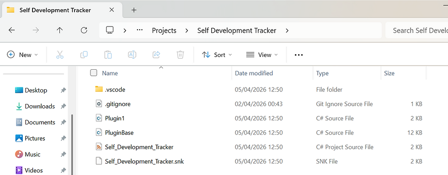Click the Copy icon in toolbar
Viewport: 448px width, 175px height.
84,55
